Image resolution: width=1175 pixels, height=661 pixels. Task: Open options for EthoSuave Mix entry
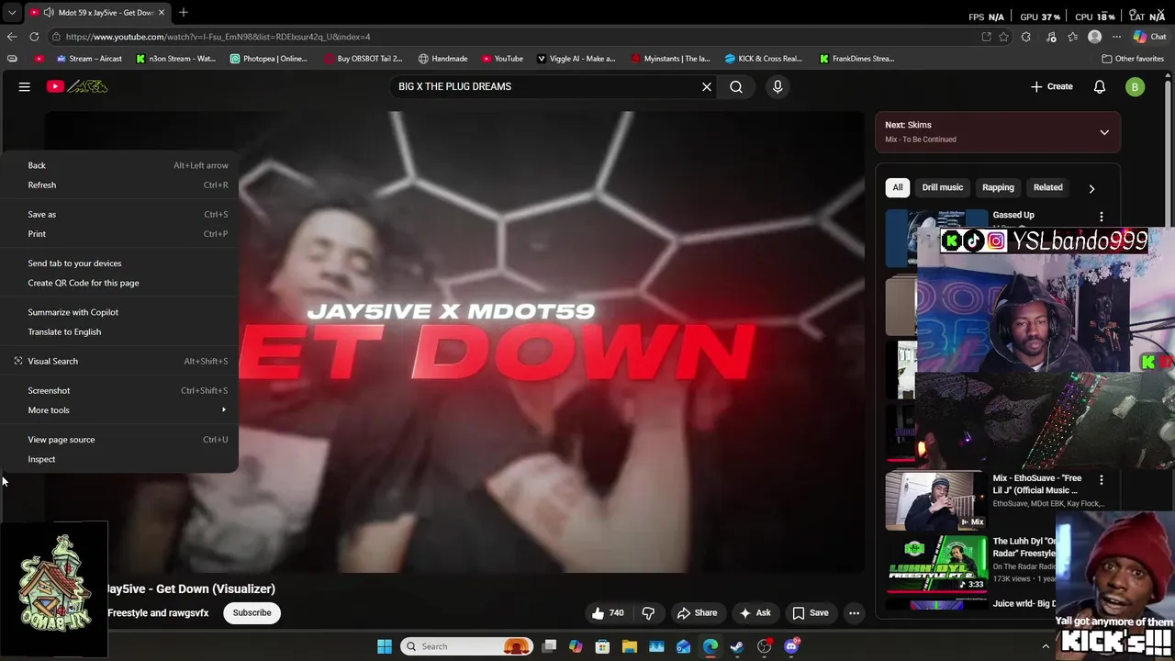(1102, 479)
